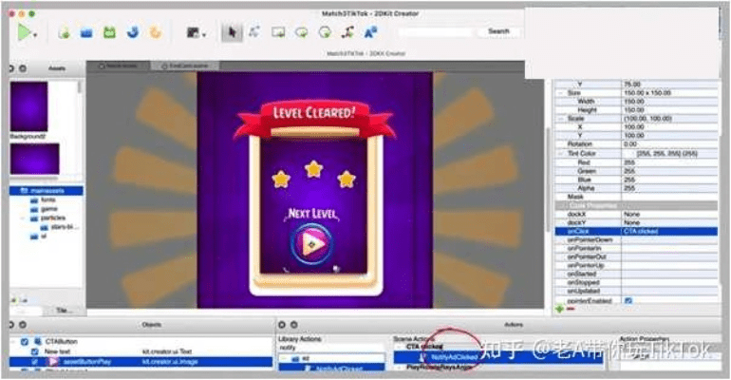
Task: Click the green plus add-property icon
Action: (x=560, y=310)
